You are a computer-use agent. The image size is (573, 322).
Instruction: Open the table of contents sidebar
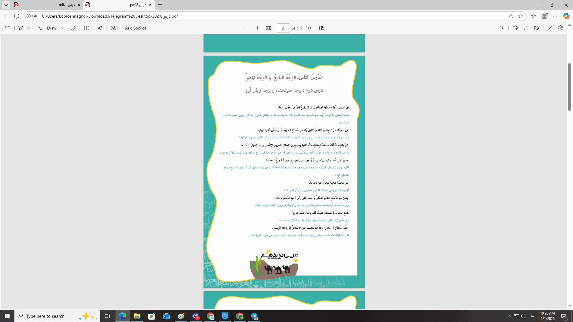pyautogui.click(x=8, y=28)
